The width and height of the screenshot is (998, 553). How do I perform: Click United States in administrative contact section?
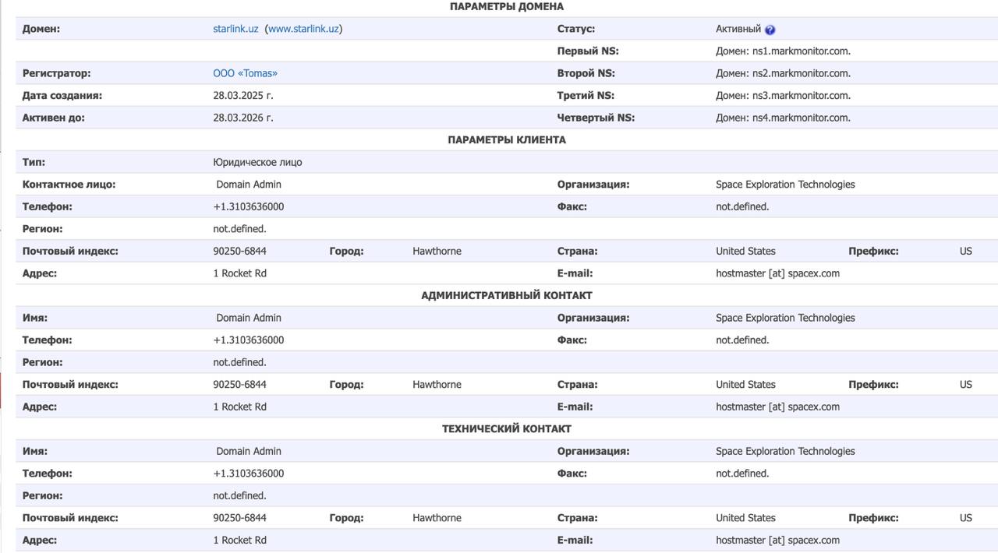click(x=745, y=385)
